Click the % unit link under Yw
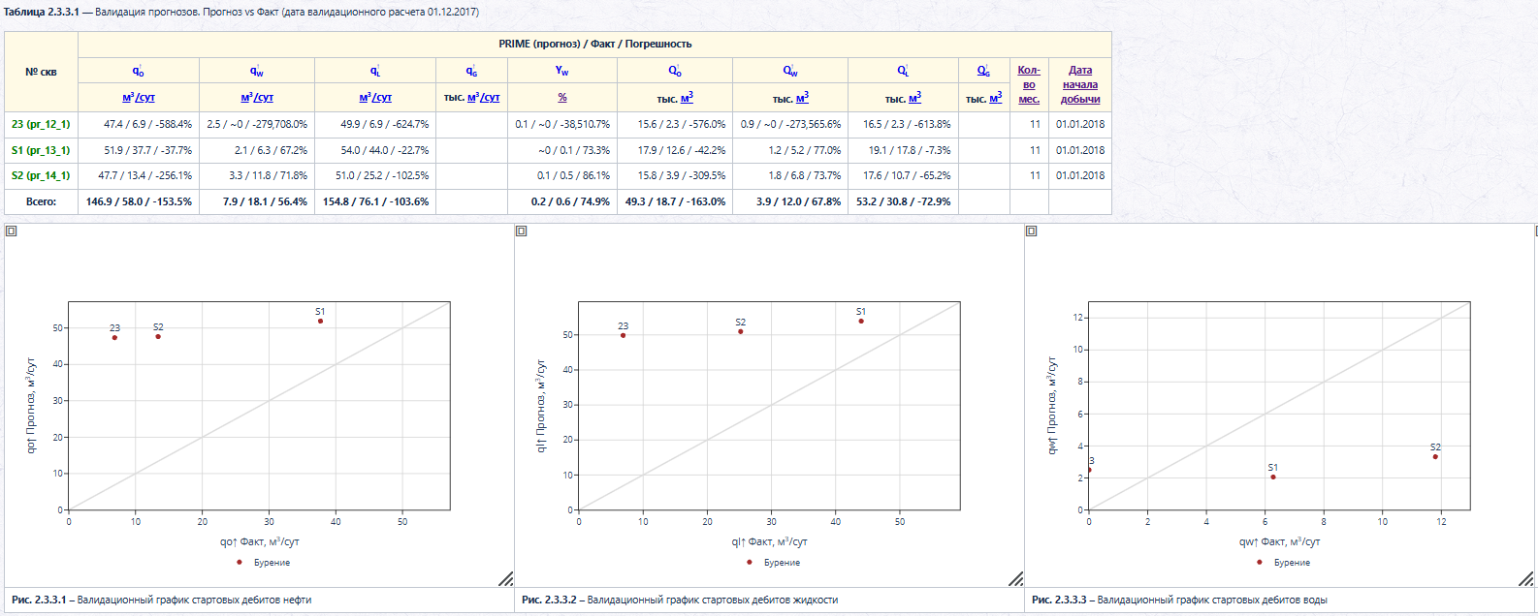This screenshot has width=1538, height=616. click(562, 98)
